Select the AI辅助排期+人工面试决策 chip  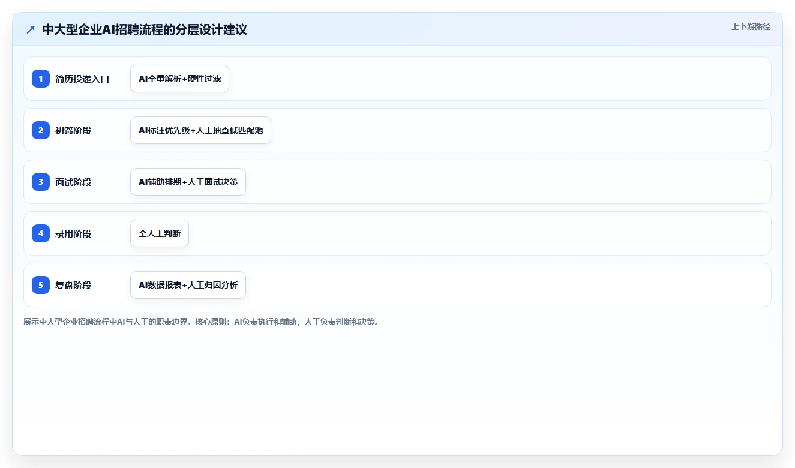pyautogui.click(x=188, y=182)
